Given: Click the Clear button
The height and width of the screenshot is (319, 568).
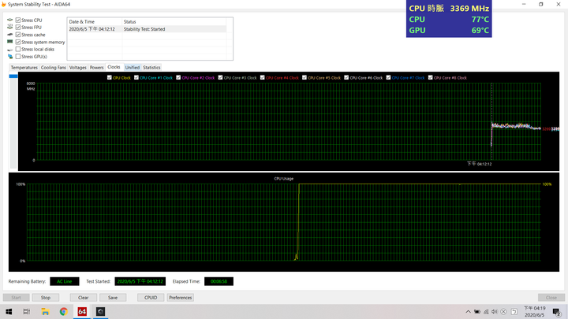Looking at the screenshot, I should 84,298.
